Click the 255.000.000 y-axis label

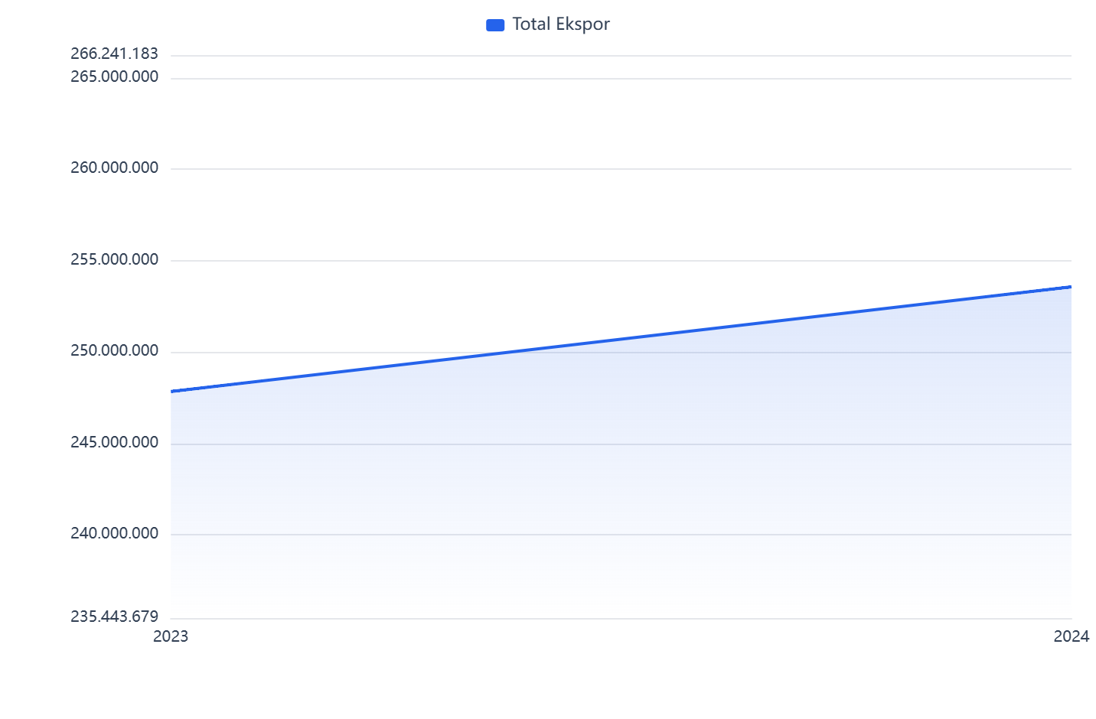pyautogui.click(x=114, y=259)
